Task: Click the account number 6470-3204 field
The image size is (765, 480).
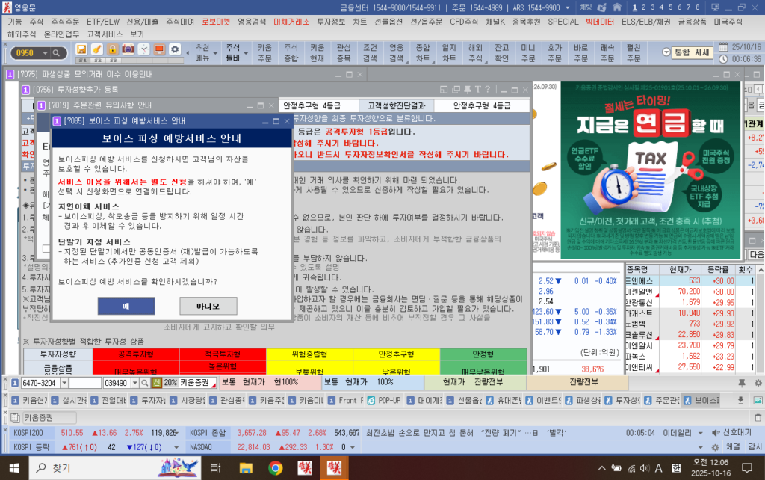Action: click(38, 381)
